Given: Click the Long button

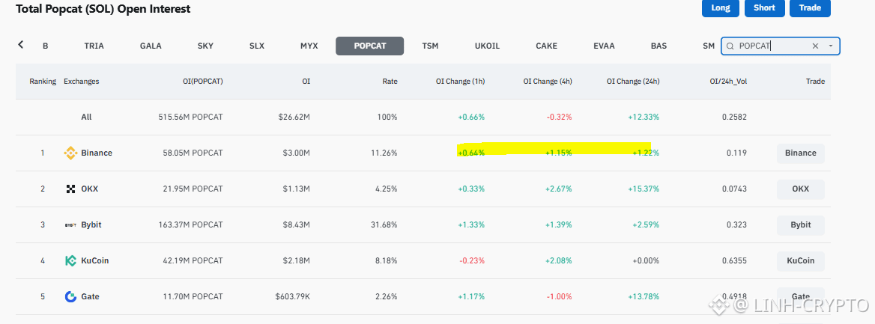Looking at the screenshot, I should tap(721, 7).
